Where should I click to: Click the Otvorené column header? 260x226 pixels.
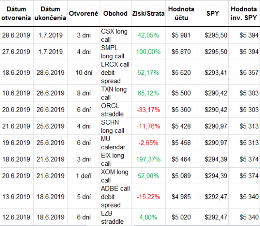point(84,13)
